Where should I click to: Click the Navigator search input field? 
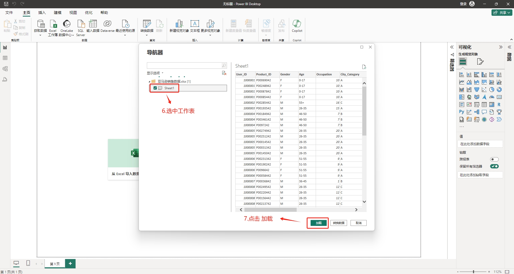[x=184, y=65]
